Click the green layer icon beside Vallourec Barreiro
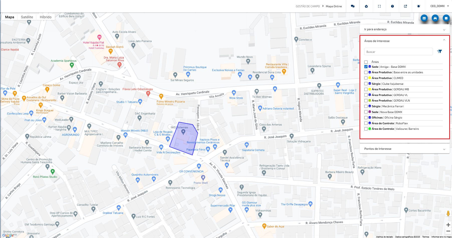Screen dimensions: 452x238 370,129
